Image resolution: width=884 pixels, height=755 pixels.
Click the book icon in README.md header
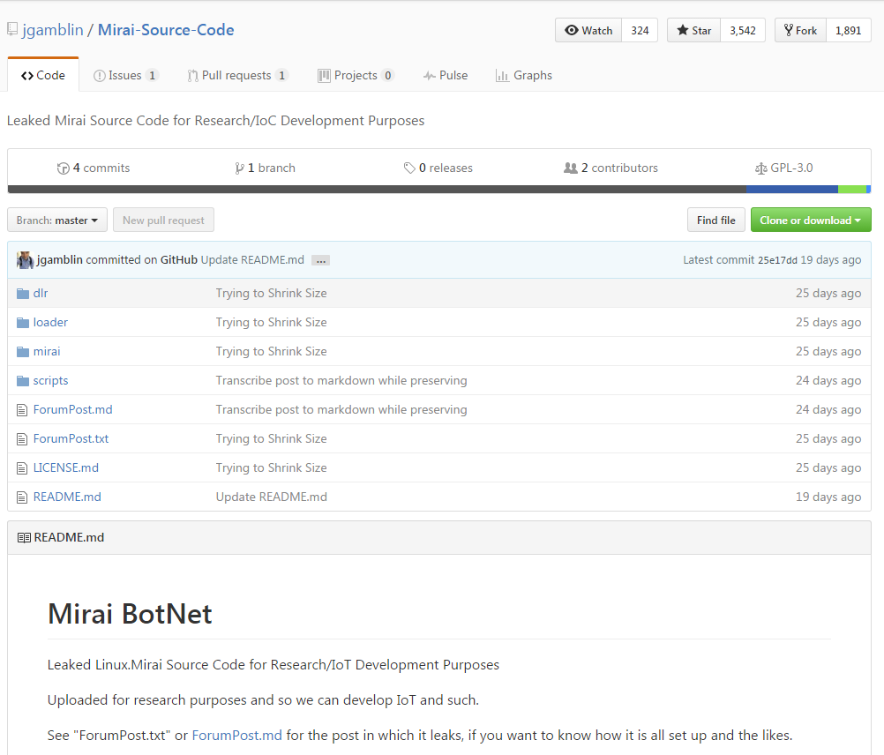tap(24, 537)
